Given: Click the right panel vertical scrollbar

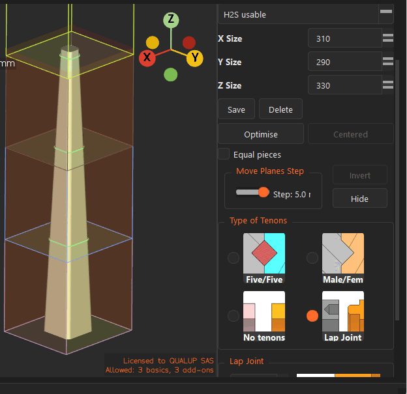Looking at the screenshot, I should [397, 190].
